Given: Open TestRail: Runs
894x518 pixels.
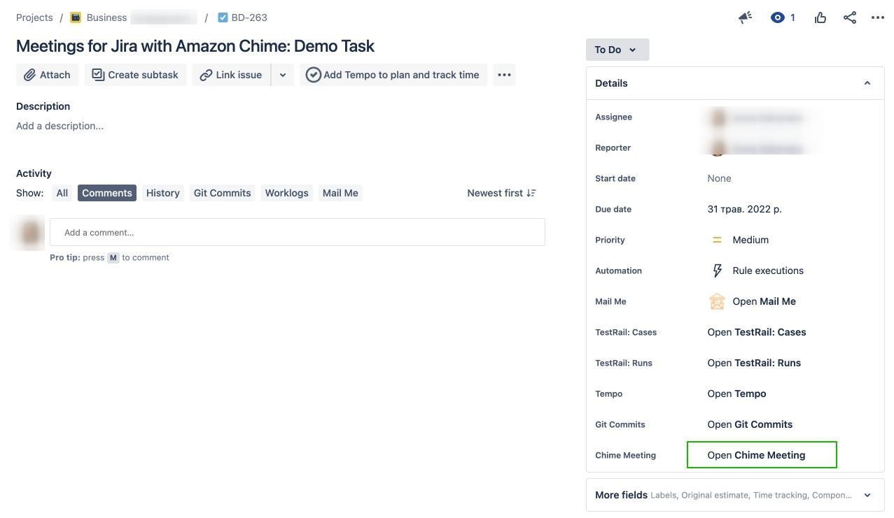Looking at the screenshot, I should [x=754, y=363].
